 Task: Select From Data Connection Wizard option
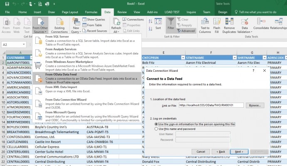(87, 103)
